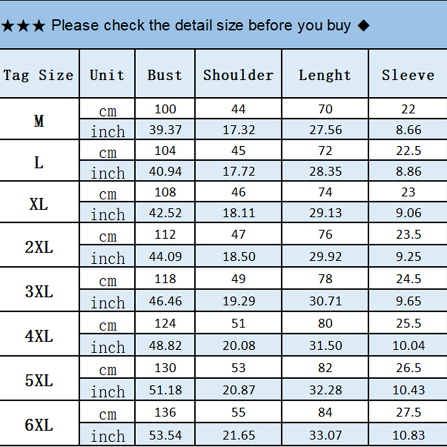The width and height of the screenshot is (447, 447).
Task: Select the Tag Size column header
Action: click(39, 75)
